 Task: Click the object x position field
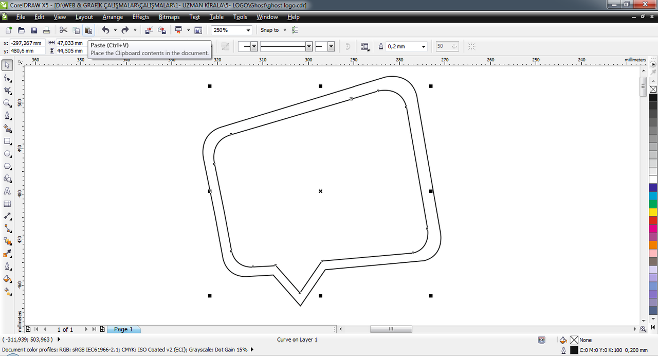tap(27, 43)
